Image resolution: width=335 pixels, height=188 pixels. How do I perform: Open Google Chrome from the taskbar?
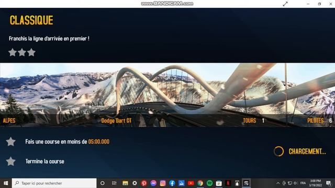[x=200, y=183]
